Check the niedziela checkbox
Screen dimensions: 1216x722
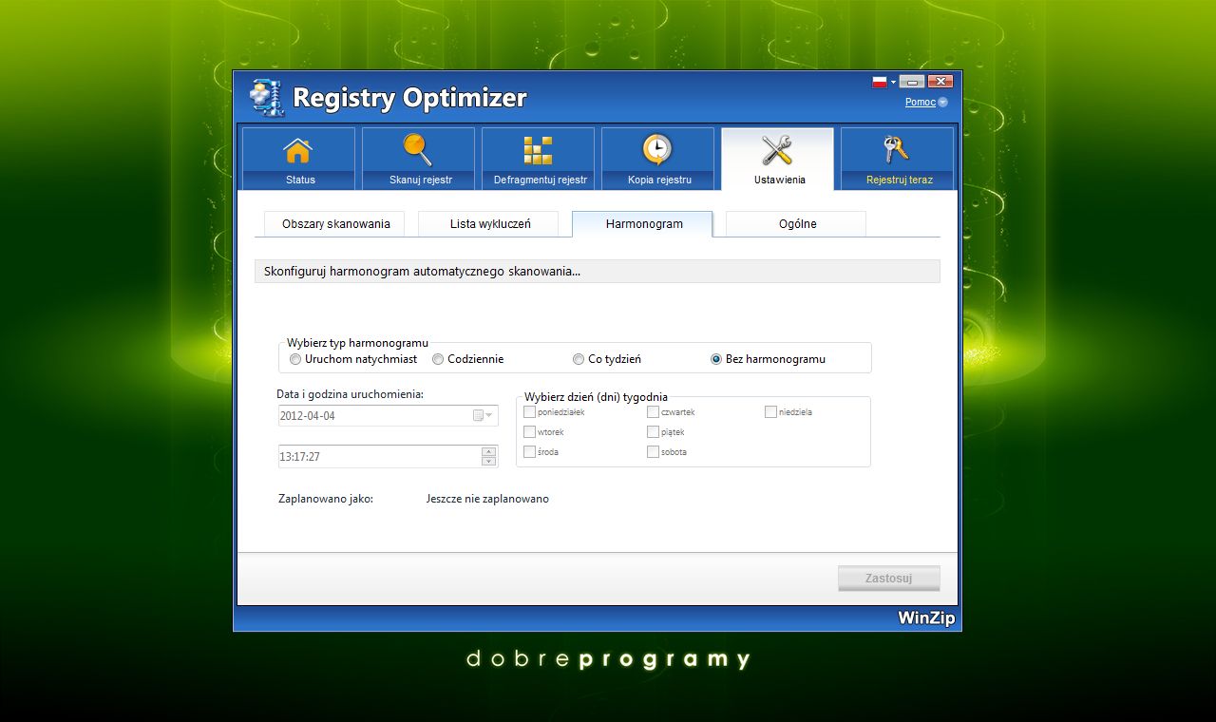(x=770, y=411)
